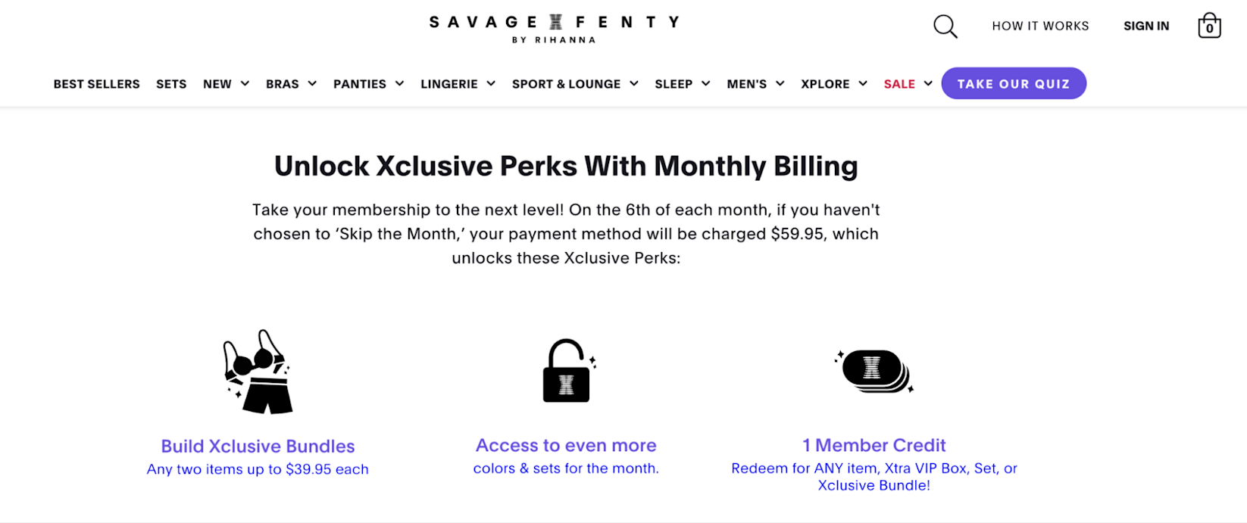The width and height of the screenshot is (1247, 523).
Task: Click the unlocked padlock icon
Action: tap(566, 371)
